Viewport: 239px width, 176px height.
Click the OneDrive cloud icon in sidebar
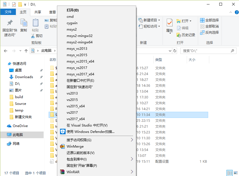[x=9, y=126]
